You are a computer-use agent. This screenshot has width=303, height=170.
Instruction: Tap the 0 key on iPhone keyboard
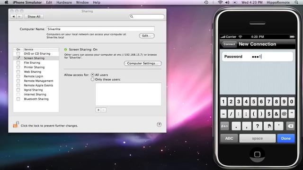(x=292, y=102)
